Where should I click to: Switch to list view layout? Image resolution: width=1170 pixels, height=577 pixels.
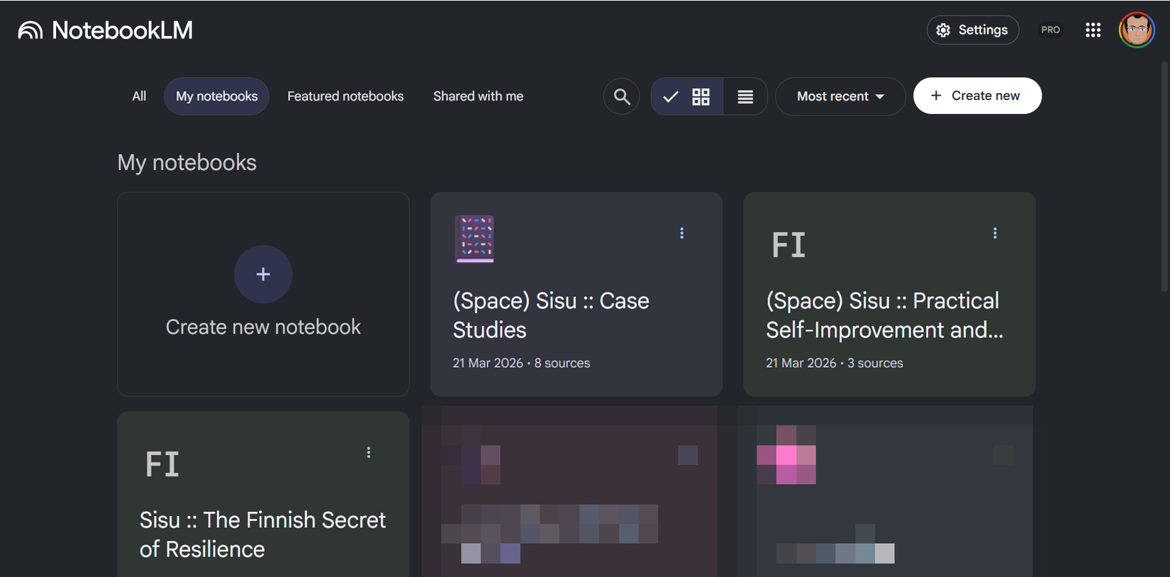pyautogui.click(x=745, y=96)
